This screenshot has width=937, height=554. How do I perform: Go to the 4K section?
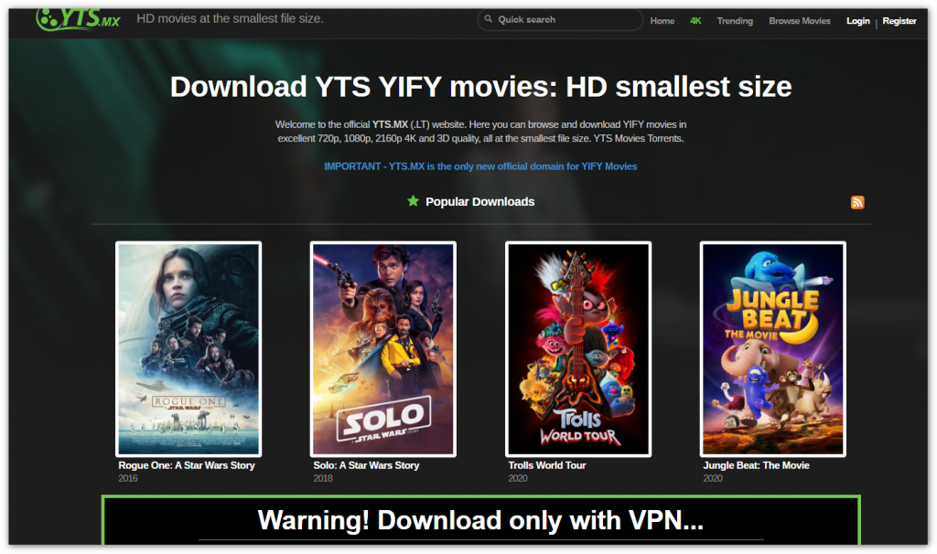click(695, 20)
